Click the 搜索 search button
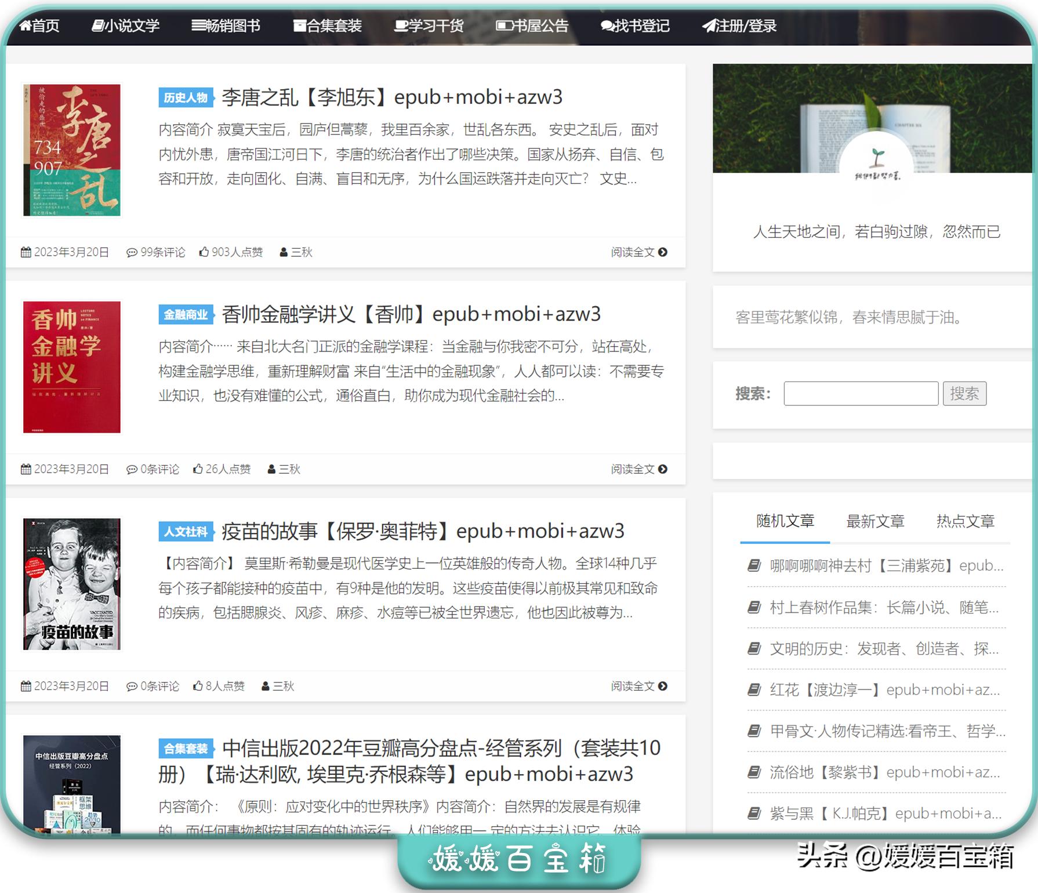The height and width of the screenshot is (893, 1038). pyautogui.click(x=965, y=394)
